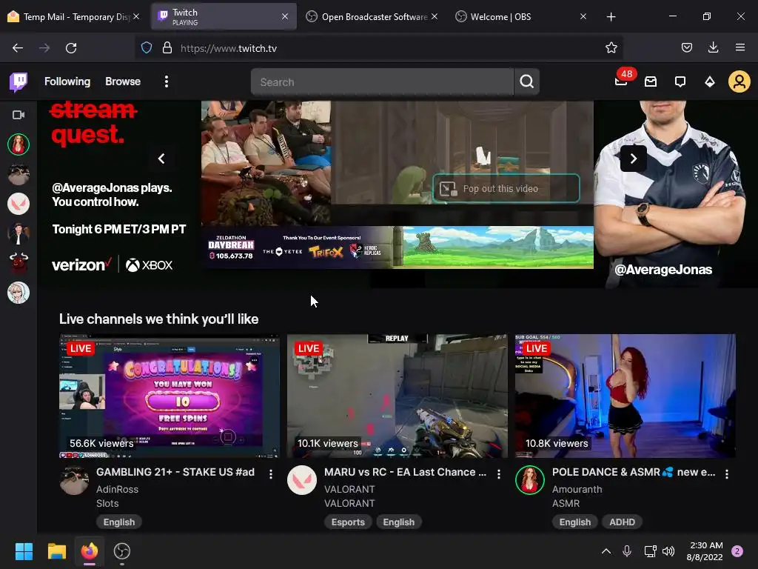Switch to Welcome | OBS tab

(x=520, y=16)
